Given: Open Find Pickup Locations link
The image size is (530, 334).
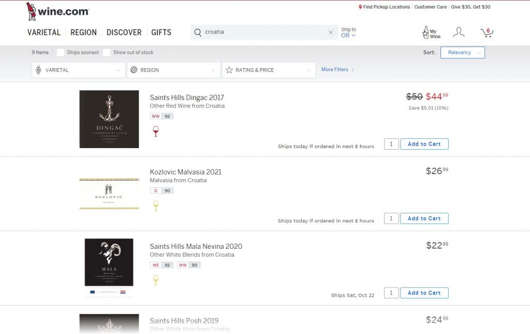Looking at the screenshot, I should click(386, 7).
